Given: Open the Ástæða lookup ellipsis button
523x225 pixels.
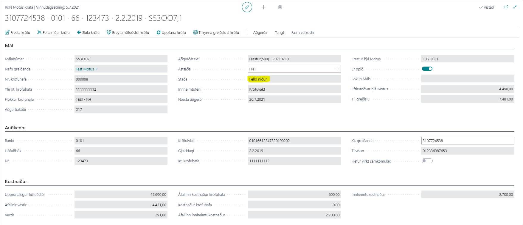Looking at the screenshot, I should tap(337, 69).
